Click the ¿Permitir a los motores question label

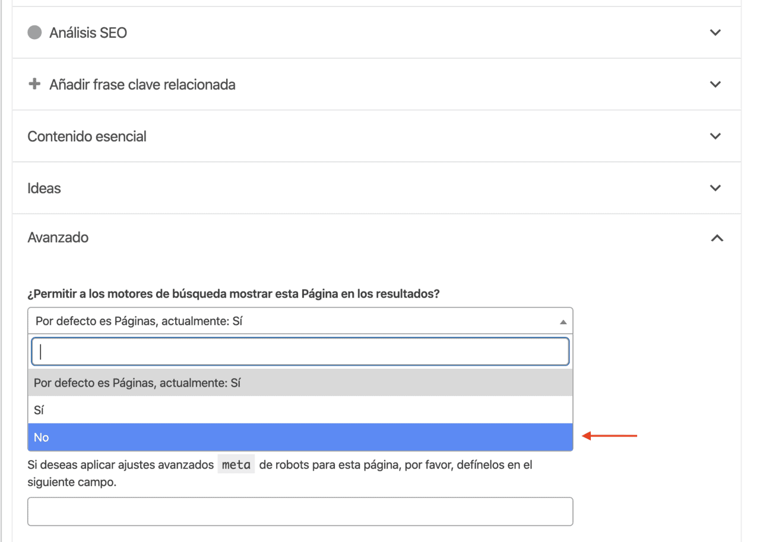(x=233, y=294)
